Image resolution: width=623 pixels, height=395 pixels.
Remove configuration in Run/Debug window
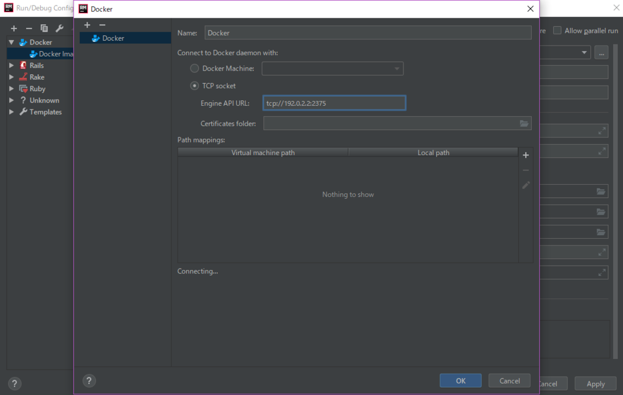[x=29, y=28]
